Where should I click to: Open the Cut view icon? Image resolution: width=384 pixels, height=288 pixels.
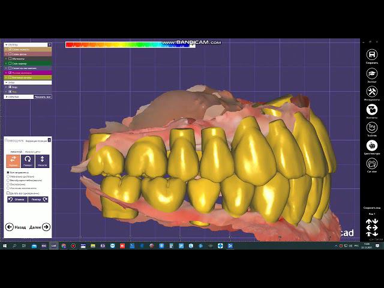[x=372, y=163]
